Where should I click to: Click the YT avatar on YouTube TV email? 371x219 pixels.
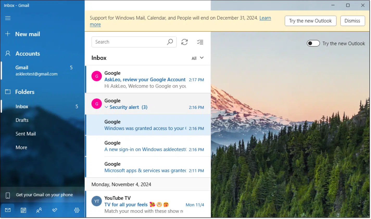97,201
